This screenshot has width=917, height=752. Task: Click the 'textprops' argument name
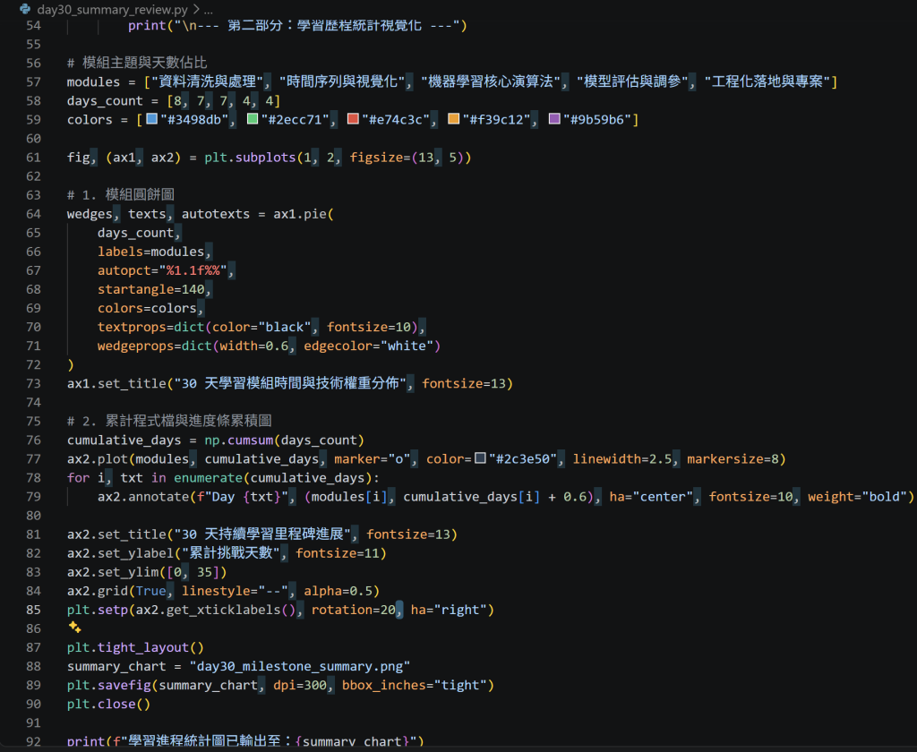[132, 327]
